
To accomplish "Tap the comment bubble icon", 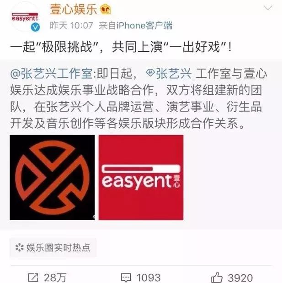I will [126, 278].
